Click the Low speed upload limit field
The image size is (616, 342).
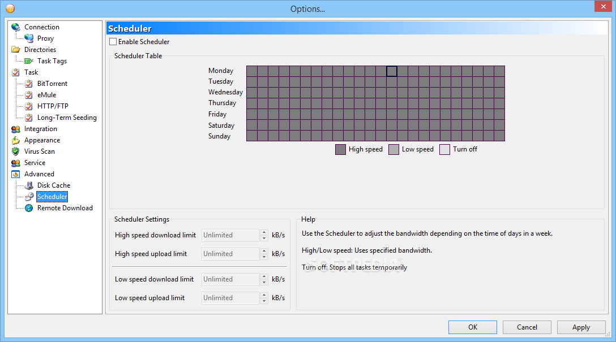pos(230,298)
